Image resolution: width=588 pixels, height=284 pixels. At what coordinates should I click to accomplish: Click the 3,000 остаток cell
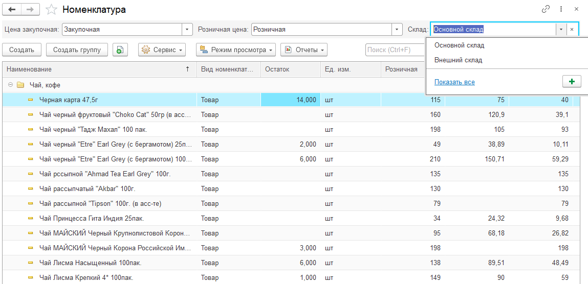(291, 248)
